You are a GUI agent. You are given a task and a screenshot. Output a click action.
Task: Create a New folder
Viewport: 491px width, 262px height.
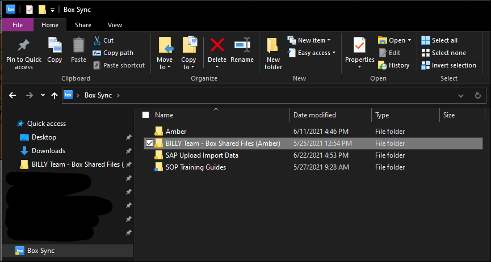[x=274, y=54]
